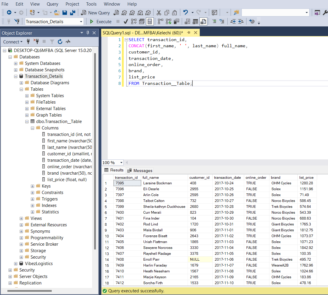Open the Query menu

(x=52, y=4)
